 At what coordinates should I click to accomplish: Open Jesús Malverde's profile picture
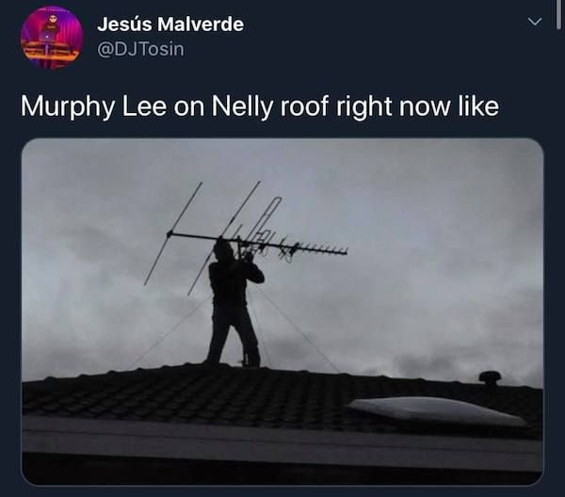[52, 37]
